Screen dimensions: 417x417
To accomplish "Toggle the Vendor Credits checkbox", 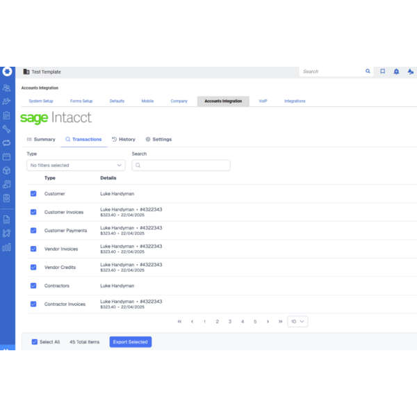I will [x=33, y=267].
